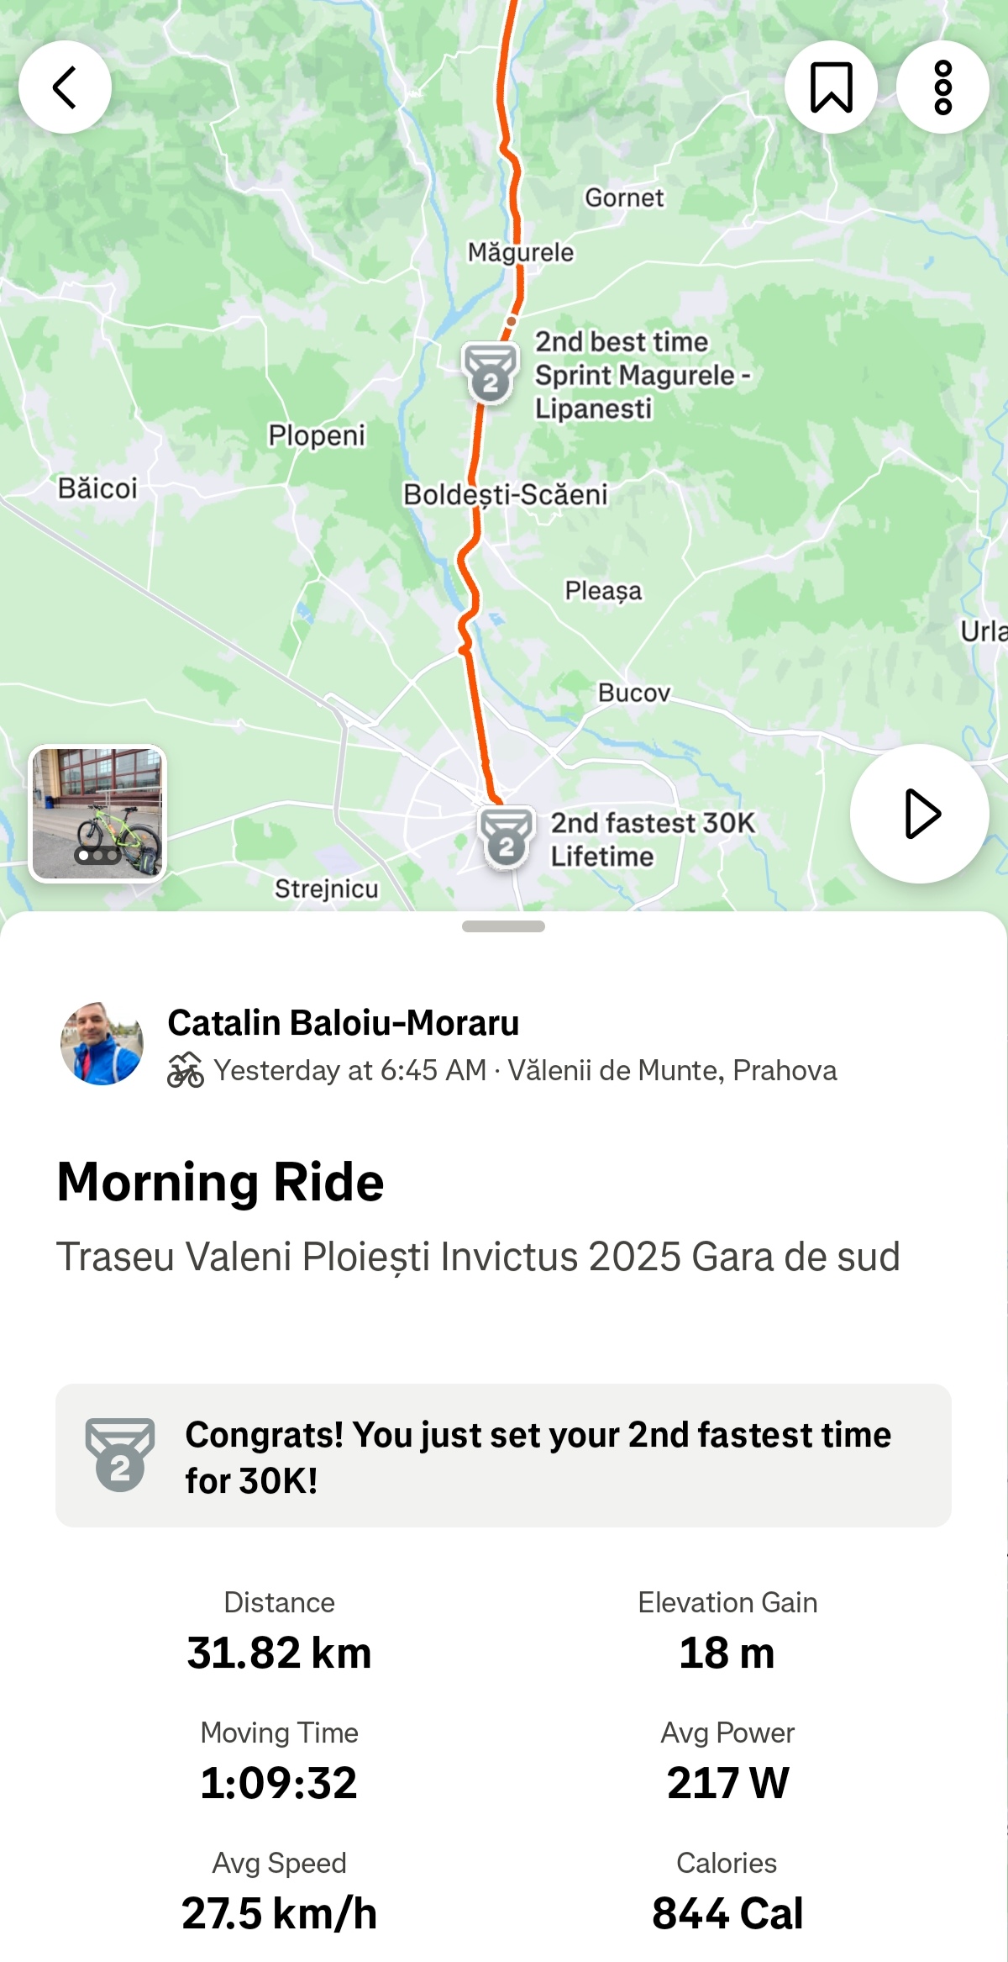Tap the back arrow button
The height and width of the screenshot is (1962, 1008).
[65, 87]
